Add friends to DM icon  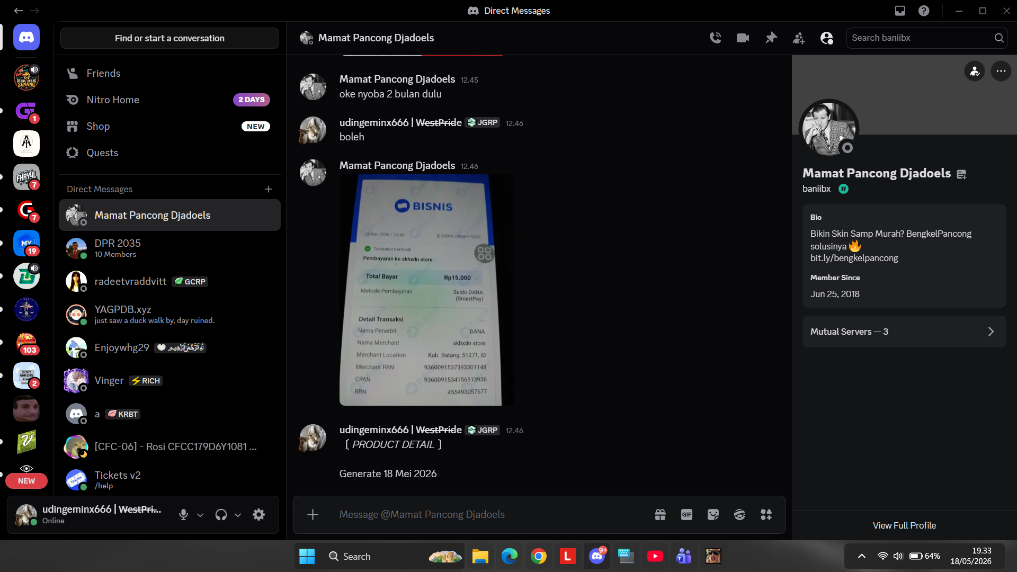[x=799, y=38]
